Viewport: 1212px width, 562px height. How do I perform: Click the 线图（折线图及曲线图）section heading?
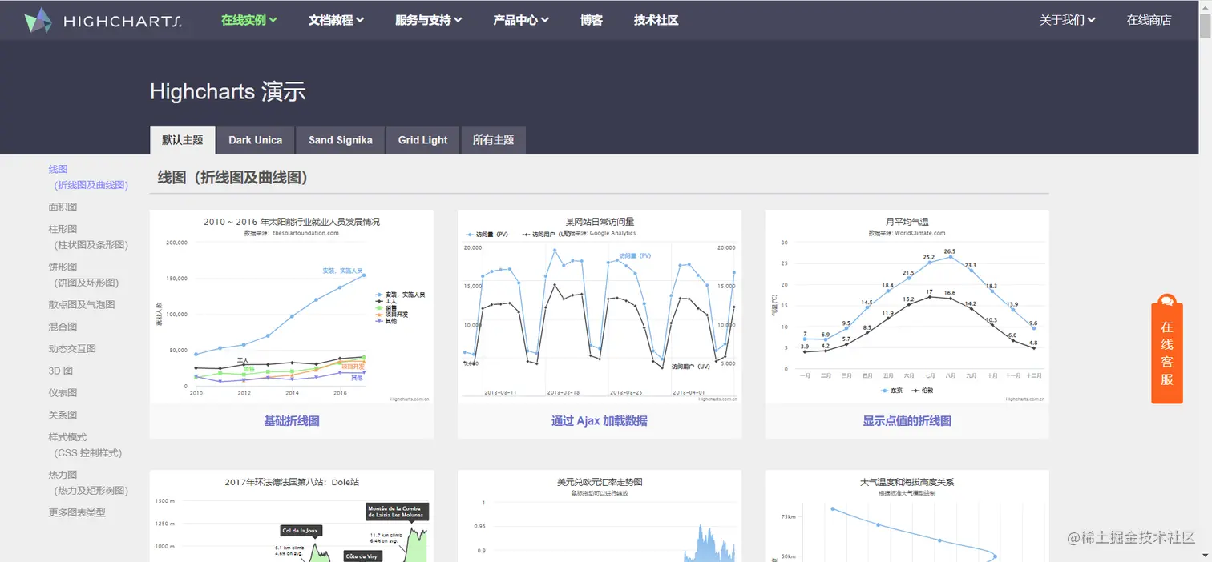coord(232,178)
